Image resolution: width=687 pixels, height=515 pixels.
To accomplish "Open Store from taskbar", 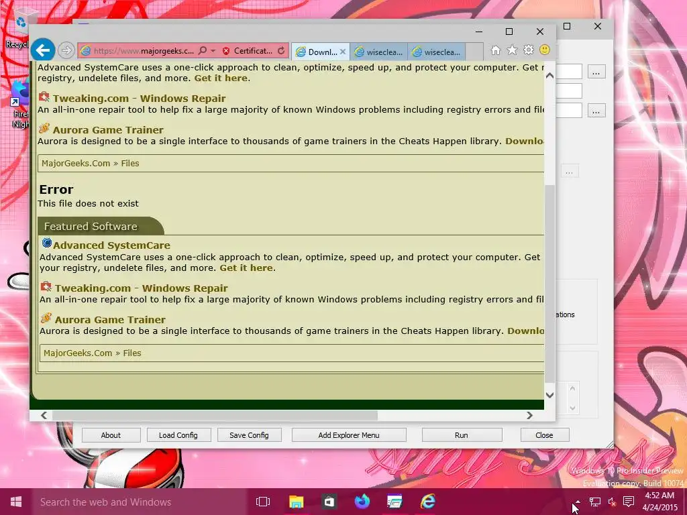I will pos(329,502).
